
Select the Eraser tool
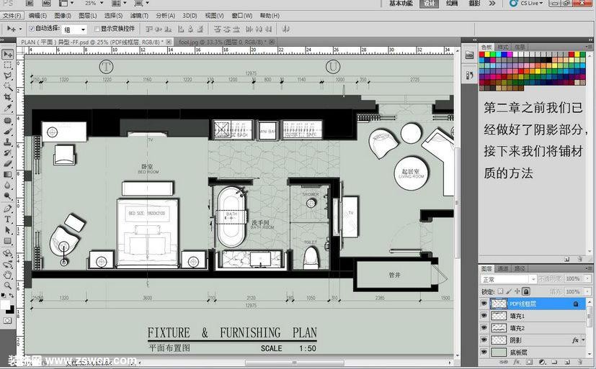point(8,164)
